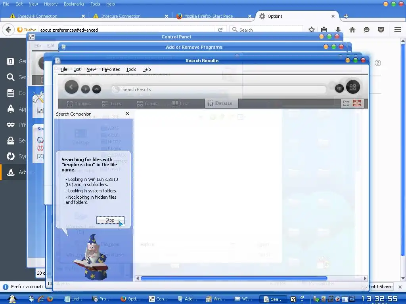406x304 pixels.
Task: Open the penguin start menu
Action: click(12, 299)
